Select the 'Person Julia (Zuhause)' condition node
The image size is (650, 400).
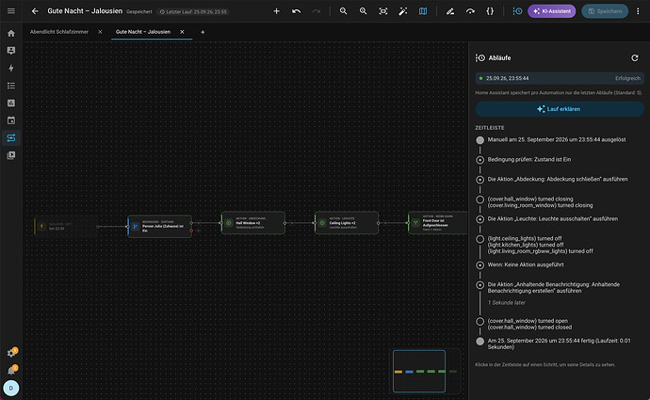(159, 226)
